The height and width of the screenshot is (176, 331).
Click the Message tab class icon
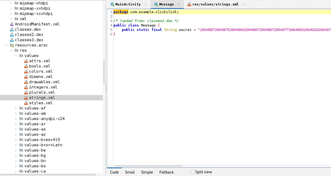coord(156,4)
